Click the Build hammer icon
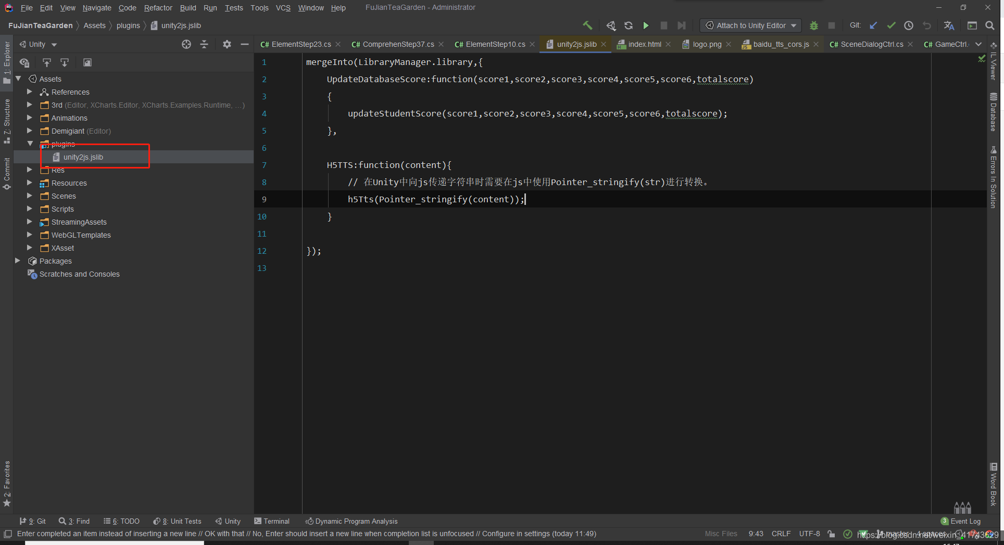The width and height of the screenshot is (1004, 545). (587, 25)
